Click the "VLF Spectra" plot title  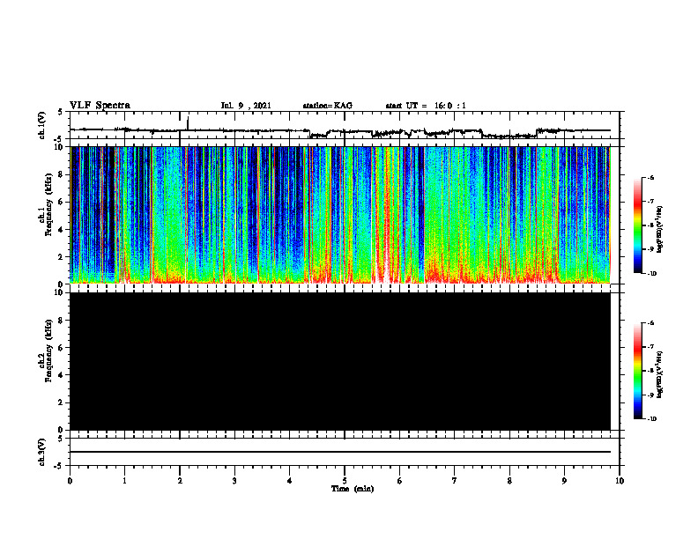100,106
